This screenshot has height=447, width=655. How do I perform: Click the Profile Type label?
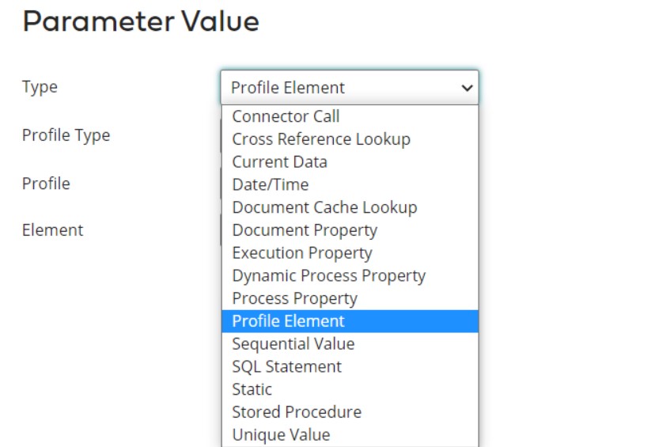tap(66, 135)
